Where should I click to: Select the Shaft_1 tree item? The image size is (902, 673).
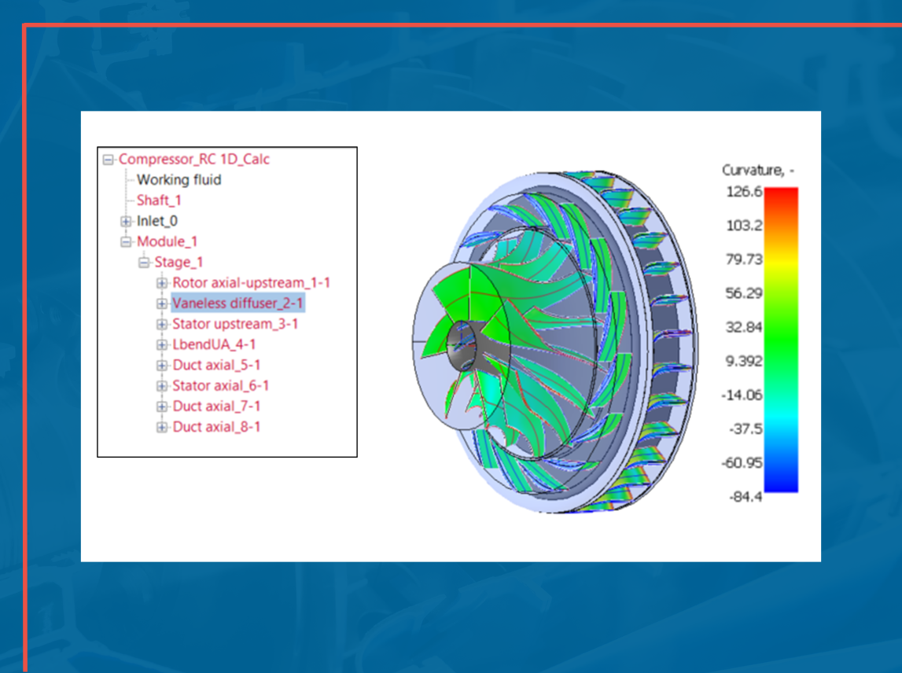(x=157, y=200)
